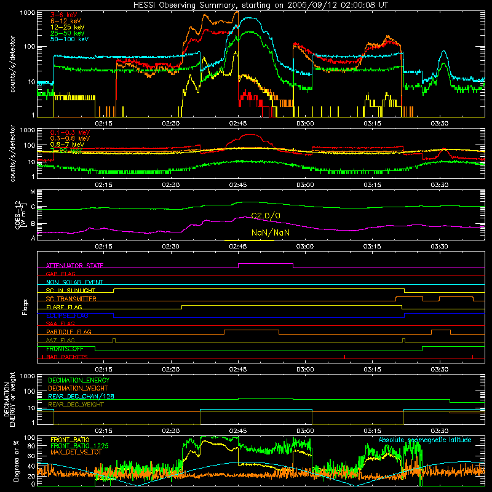Click the "C" class tick on GOES axis
This screenshot has height=492, width=492.
[33, 207]
